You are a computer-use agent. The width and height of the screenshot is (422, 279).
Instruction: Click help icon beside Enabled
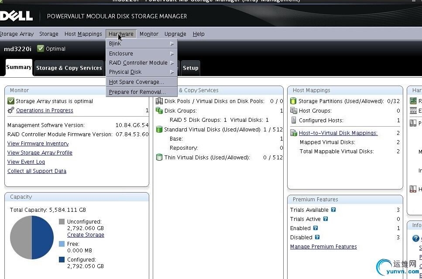[x=316, y=228]
